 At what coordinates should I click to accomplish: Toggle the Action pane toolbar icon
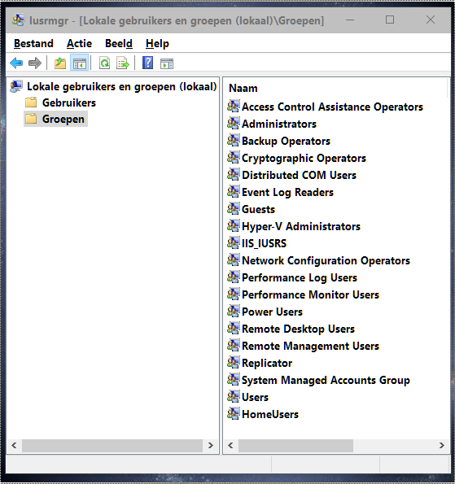tap(167, 63)
